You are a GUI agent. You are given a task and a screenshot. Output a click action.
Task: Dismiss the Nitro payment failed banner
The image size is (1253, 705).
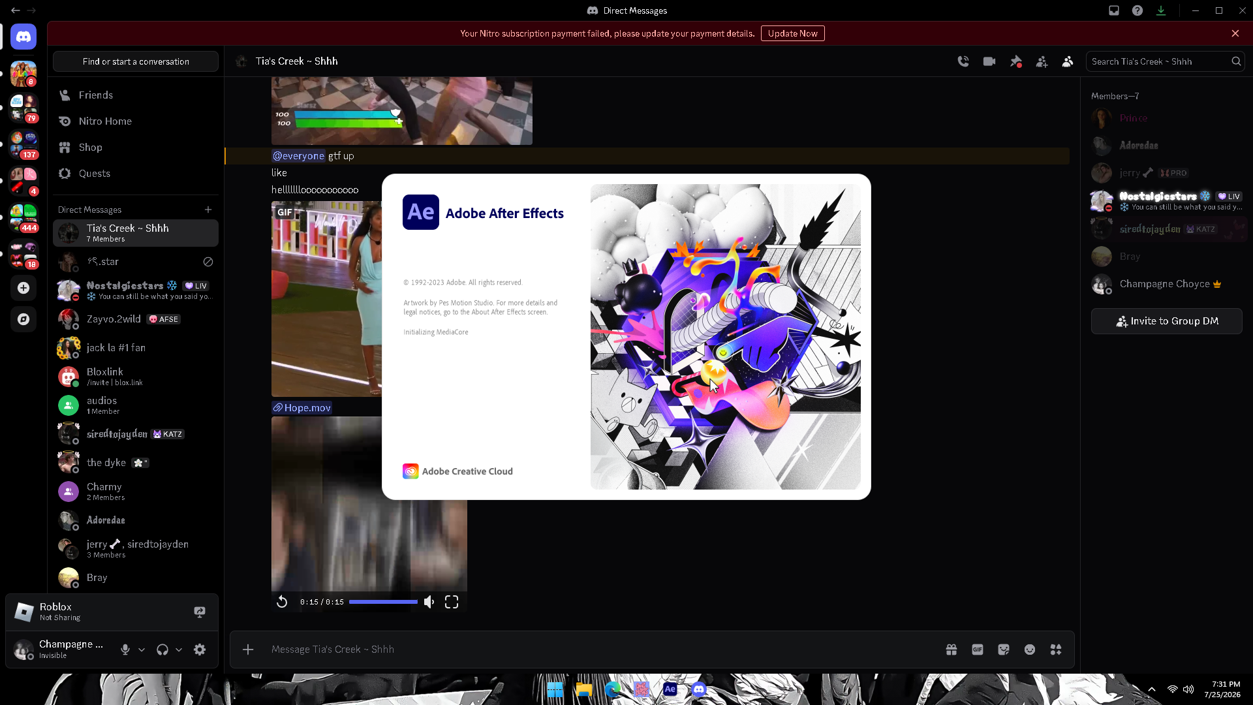(1235, 33)
